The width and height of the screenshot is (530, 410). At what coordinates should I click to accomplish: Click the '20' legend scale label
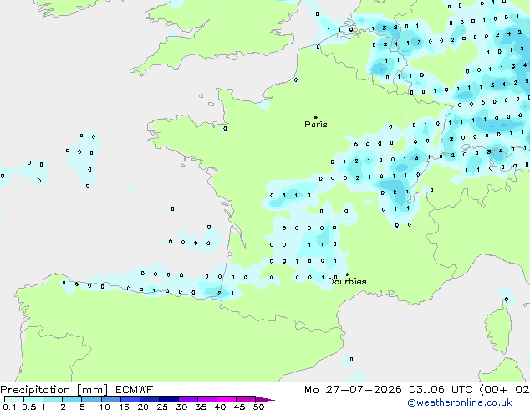click(143, 407)
